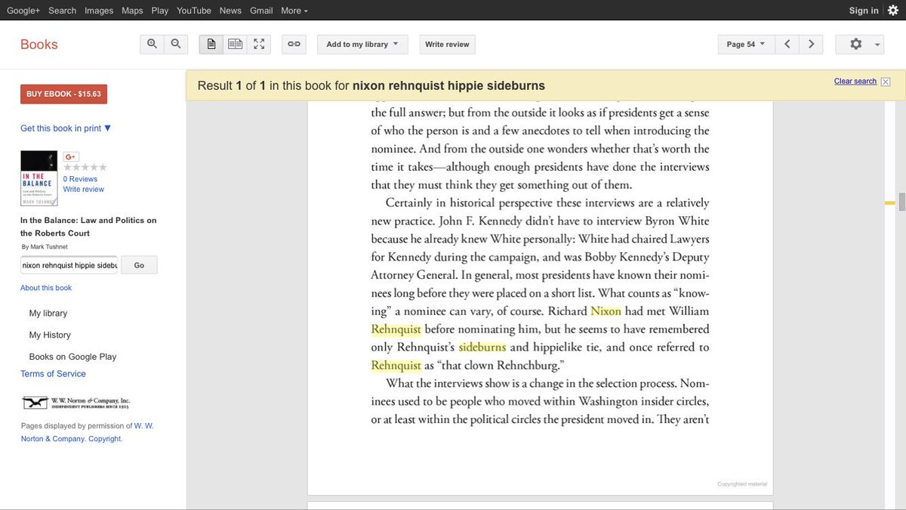Click Norton & Company Copyright link

click(x=72, y=439)
